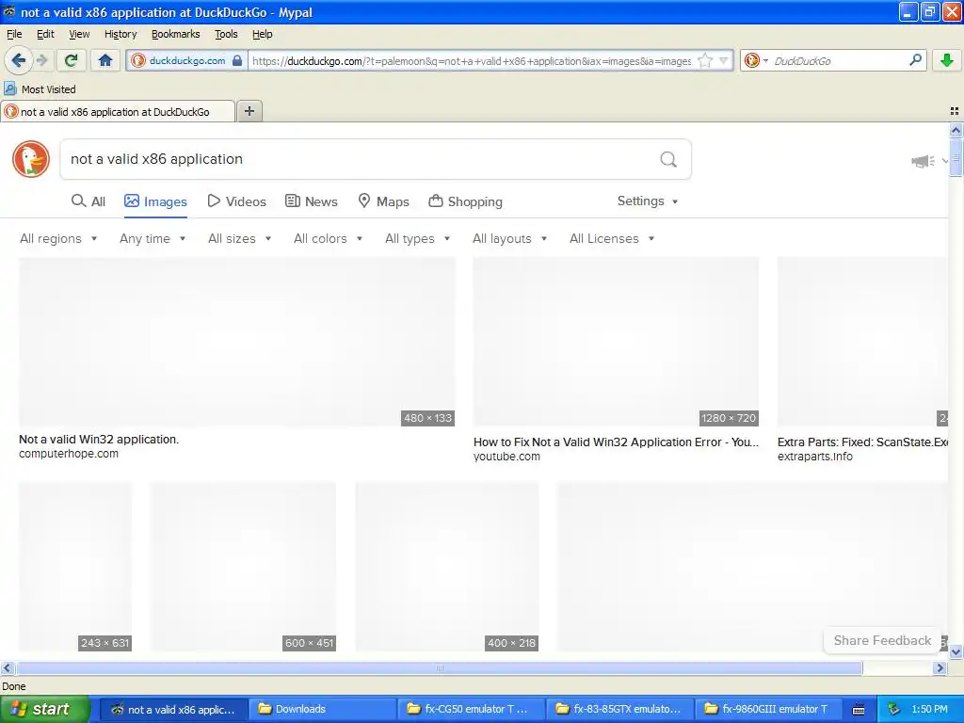The width and height of the screenshot is (964, 723).
Task: Visit the extraparts.info source link
Action: coord(814,457)
